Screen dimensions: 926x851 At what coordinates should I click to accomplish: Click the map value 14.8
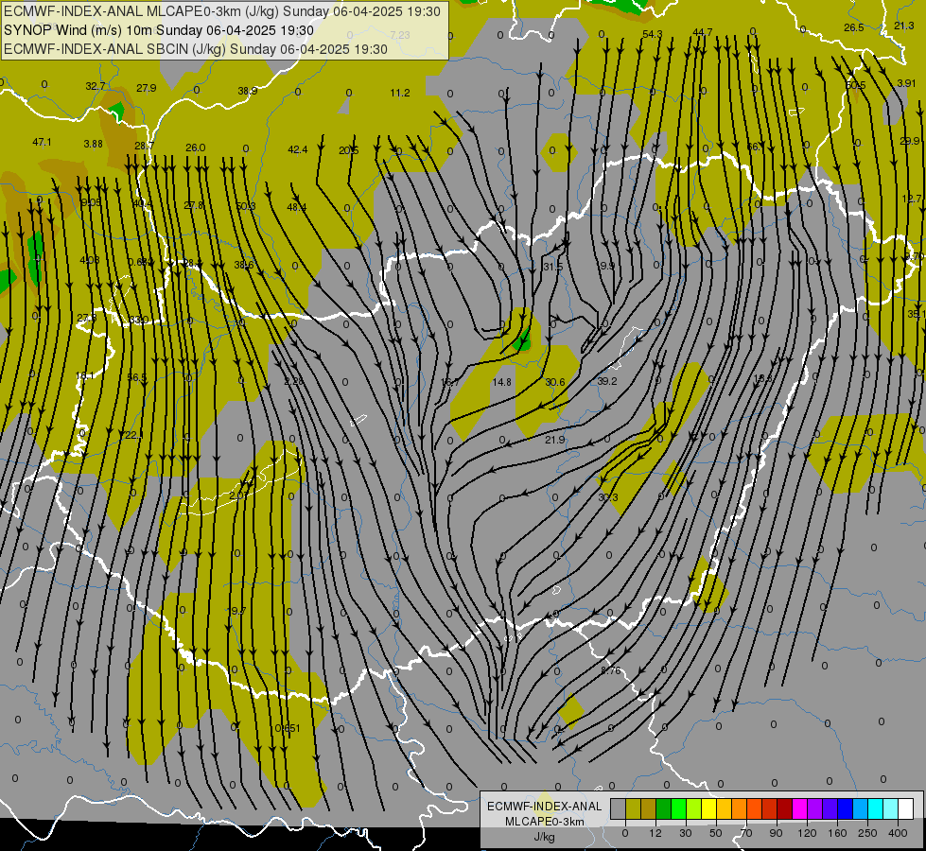tap(502, 382)
